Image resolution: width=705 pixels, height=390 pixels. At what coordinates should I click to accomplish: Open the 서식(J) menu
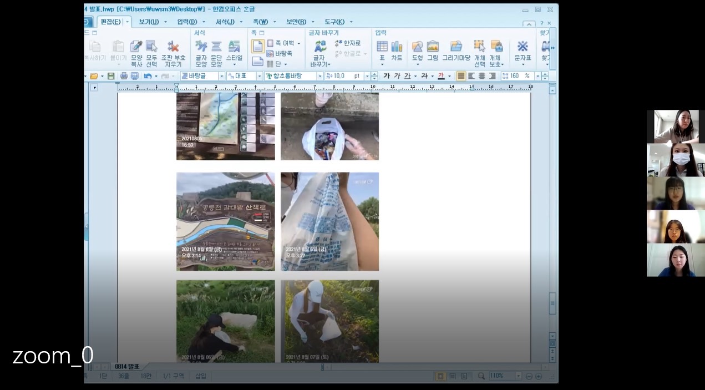point(225,22)
